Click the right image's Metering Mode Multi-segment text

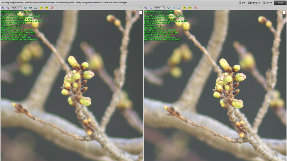tap(162, 40)
